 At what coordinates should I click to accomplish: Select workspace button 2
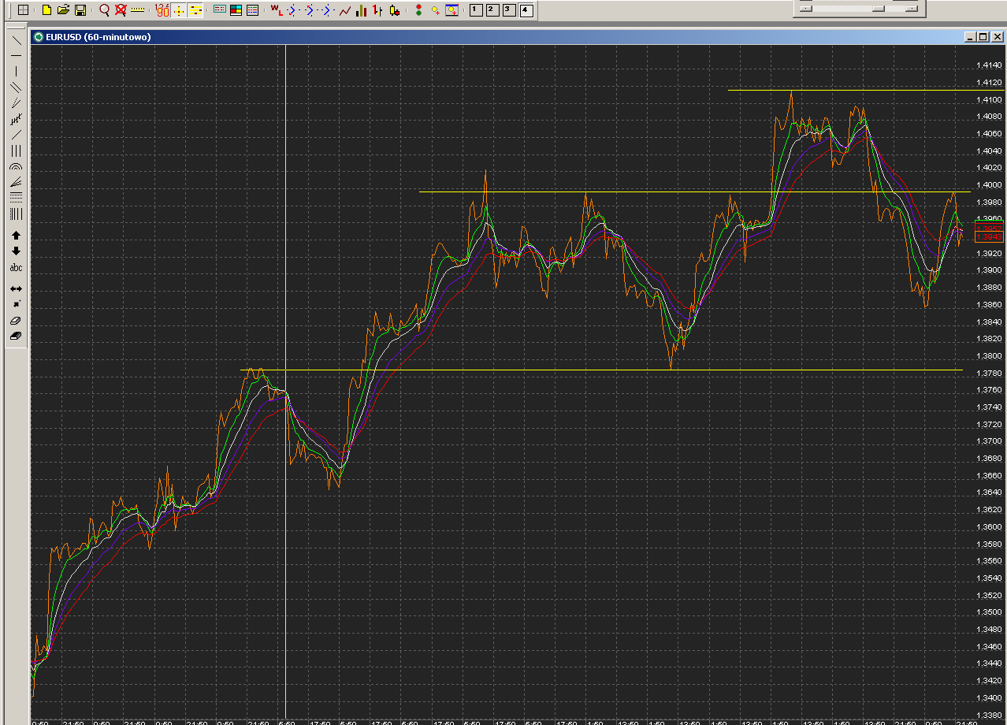[x=492, y=9]
